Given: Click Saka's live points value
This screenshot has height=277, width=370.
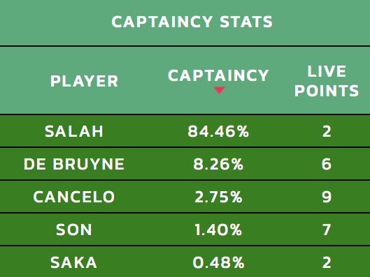Looking at the screenshot, I should pos(327,262).
